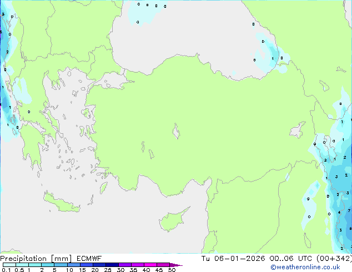Click the dark navy 25–30 mm swatch
This screenshot has height=272, width=352.
(x=112, y=265)
